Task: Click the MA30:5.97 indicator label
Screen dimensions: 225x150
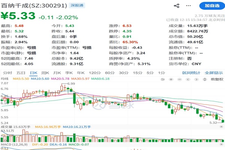Action: (80, 79)
